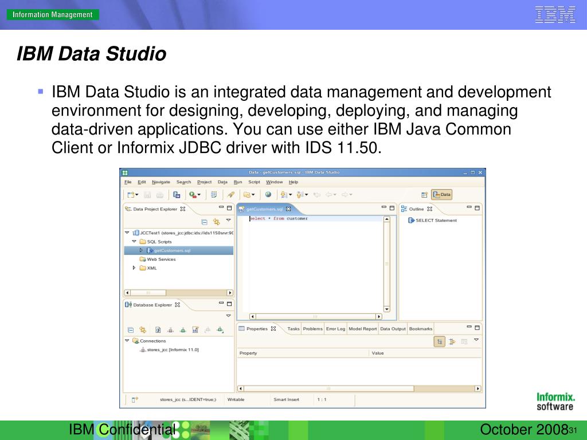The width and height of the screenshot is (587, 440).
Task: Select the Web Services folder
Action: tap(158, 260)
